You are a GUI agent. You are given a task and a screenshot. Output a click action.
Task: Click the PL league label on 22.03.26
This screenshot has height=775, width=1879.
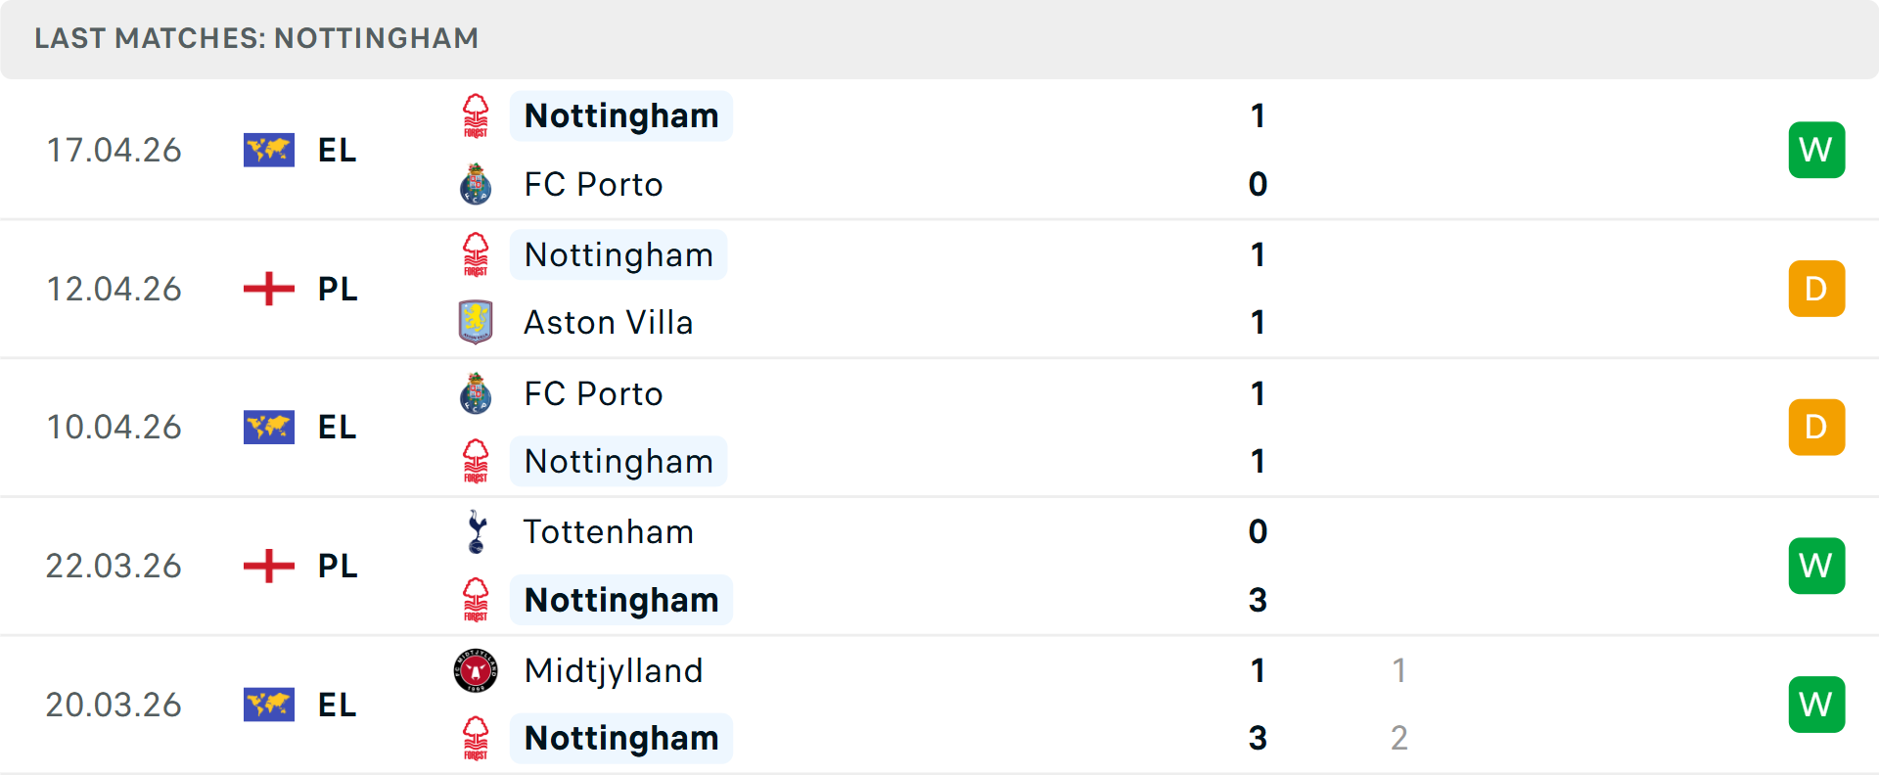click(338, 566)
